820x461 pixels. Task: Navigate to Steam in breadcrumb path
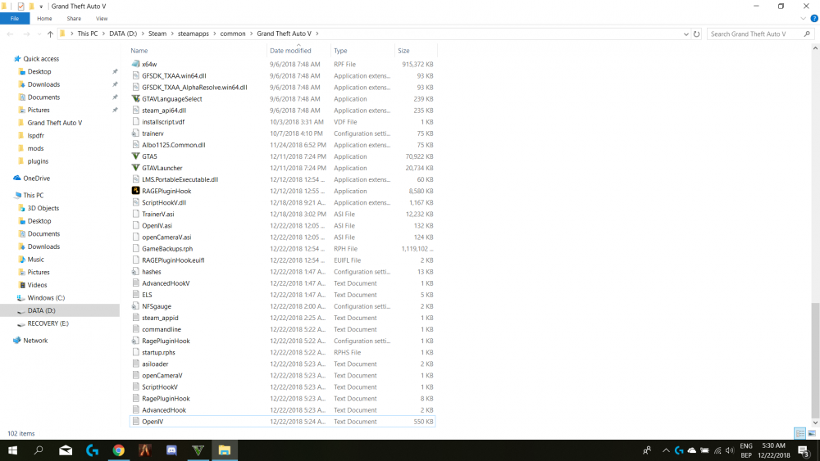coord(157,34)
